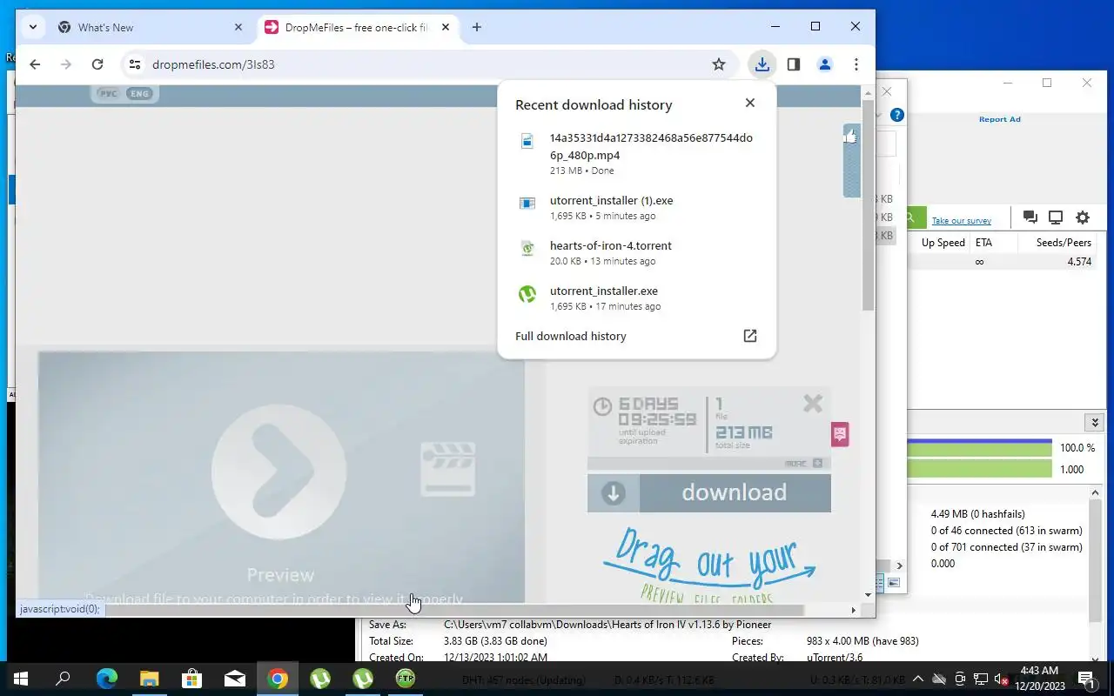Image resolution: width=1114 pixels, height=696 pixels.
Task: Click the thumbs-up like icon
Action: point(850,136)
